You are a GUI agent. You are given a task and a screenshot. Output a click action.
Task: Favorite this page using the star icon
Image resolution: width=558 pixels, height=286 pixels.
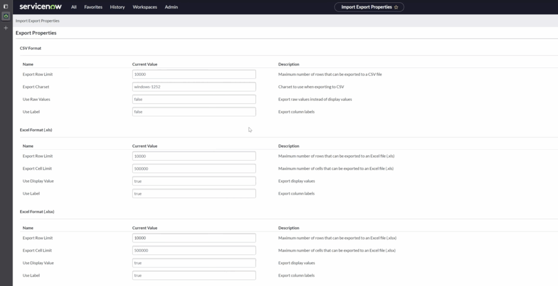396,7
